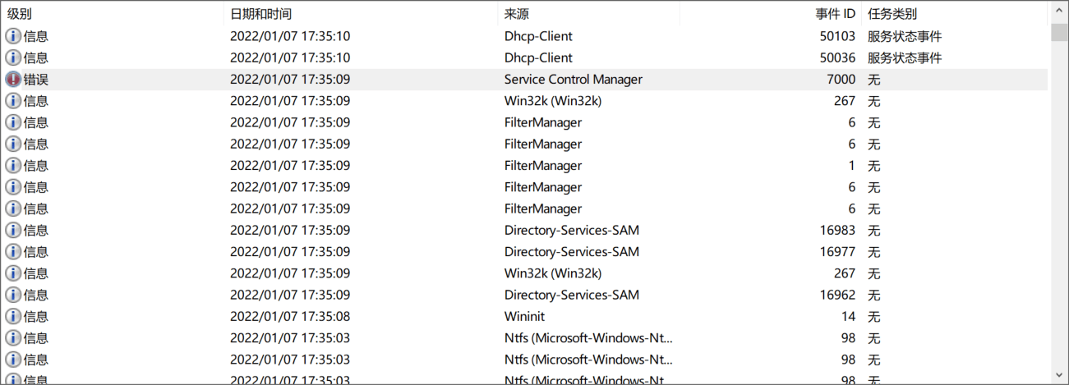
Task: Click the vertical scrollbar up arrow
Action: [1058, 11]
